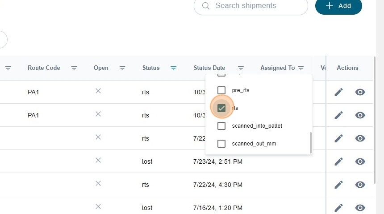Click the magnifier icon in search box
The height and width of the screenshot is (214, 384).
206,6
